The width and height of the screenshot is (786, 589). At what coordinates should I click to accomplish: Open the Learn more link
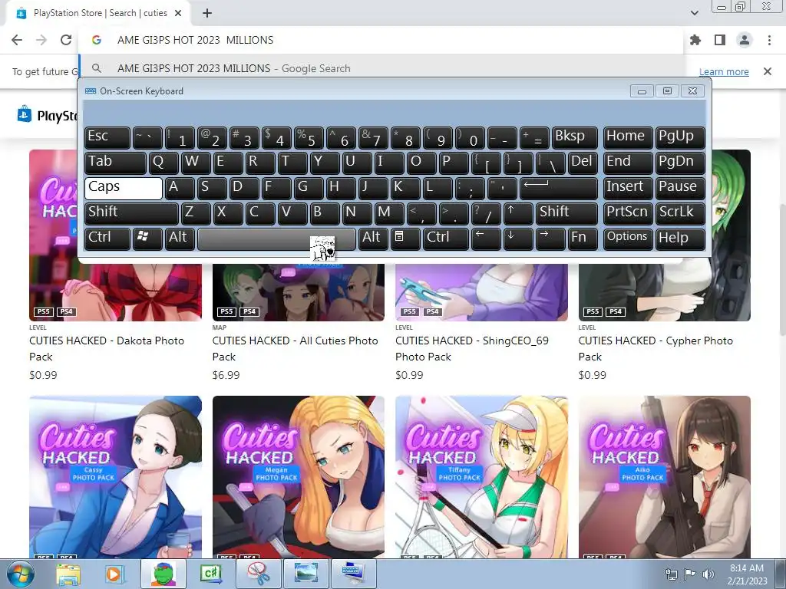[x=724, y=71]
